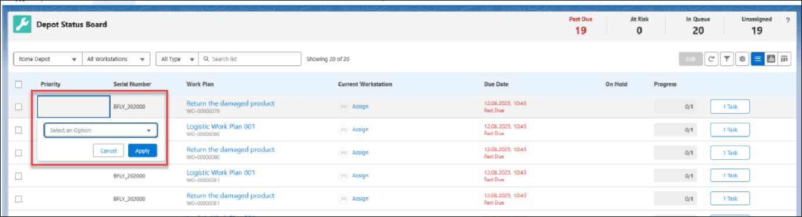The height and width of the screenshot is (217, 802).
Task: Click the Serial Number column header
Action: click(132, 85)
